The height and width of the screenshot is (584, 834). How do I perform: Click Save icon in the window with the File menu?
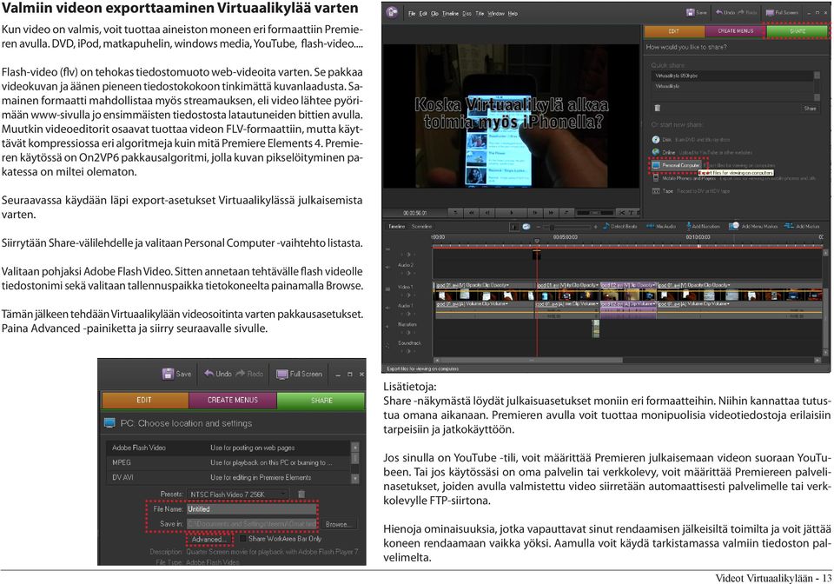click(691, 12)
